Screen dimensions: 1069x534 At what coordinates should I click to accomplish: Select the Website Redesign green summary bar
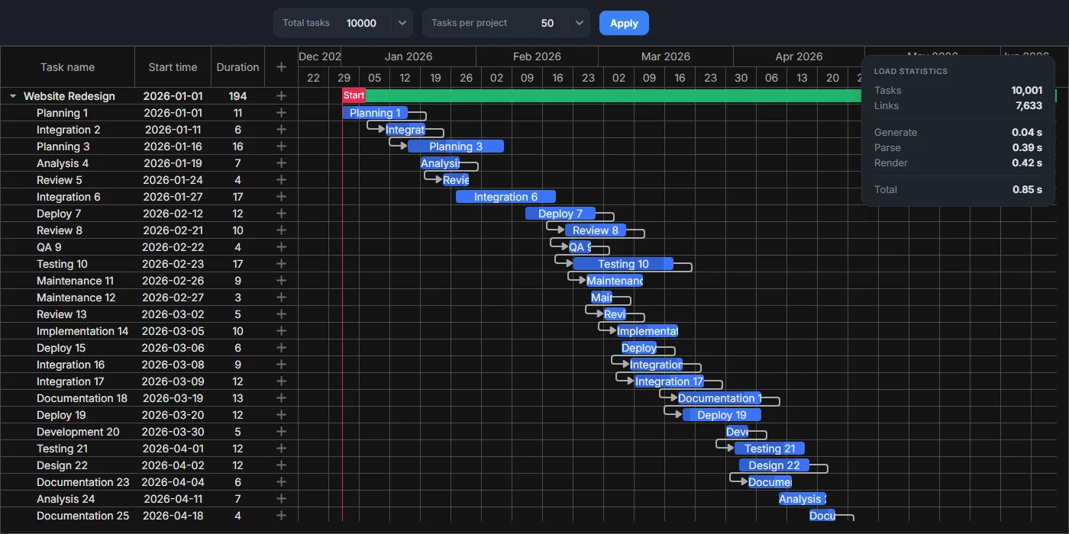pyautogui.click(x=613, y=95)
